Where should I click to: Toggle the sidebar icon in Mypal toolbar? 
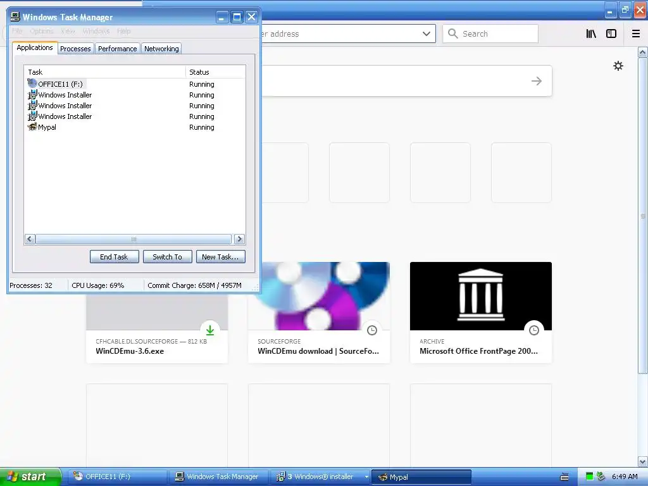(611, 34)
